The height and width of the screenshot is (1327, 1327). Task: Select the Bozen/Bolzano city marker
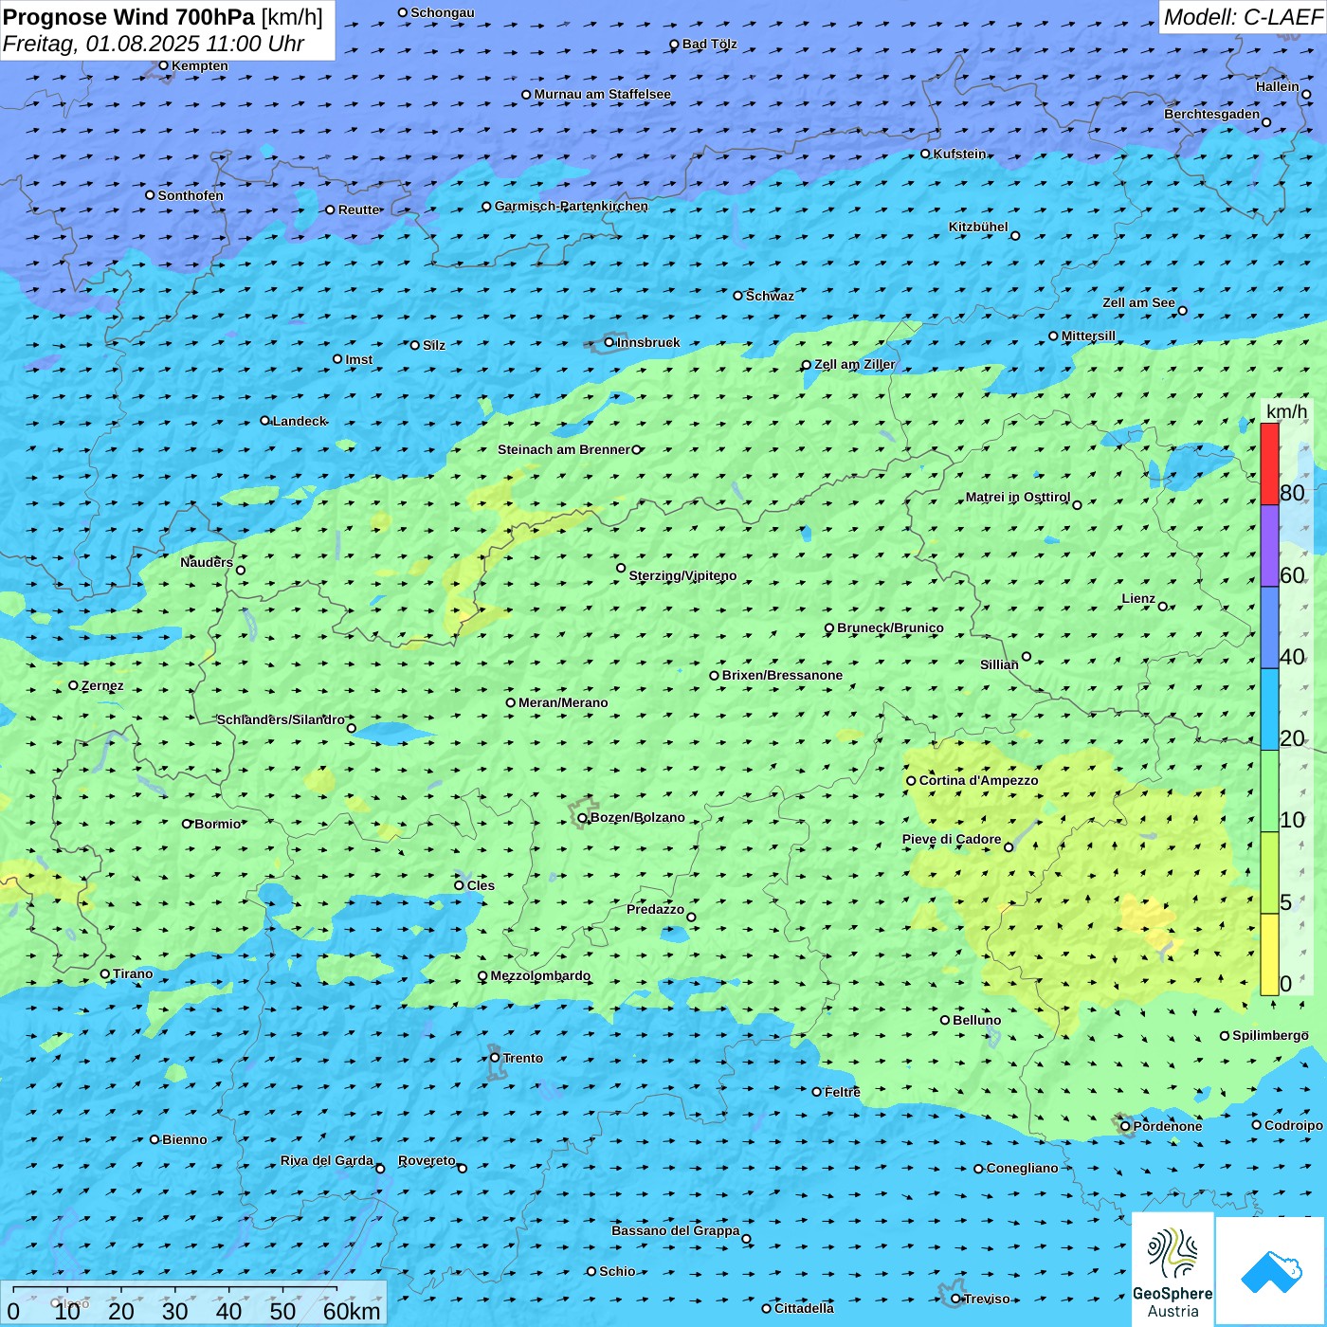(582, 818)
